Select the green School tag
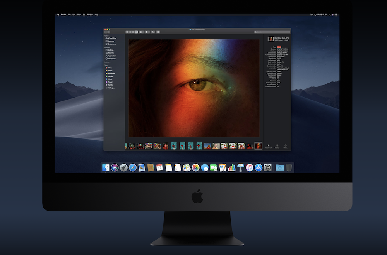Viewport: 387px width, 255px height. pyautogui.click(x=110, y=76)
